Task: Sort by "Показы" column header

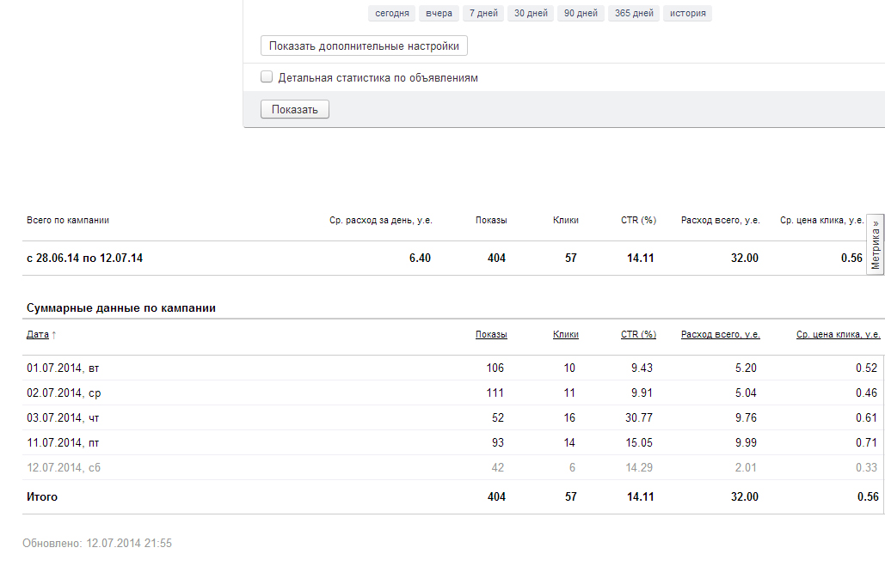Action: tap(491, 335)
